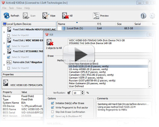
Task: Select US Army AR380-19 erase method
Action: point(88,69)
